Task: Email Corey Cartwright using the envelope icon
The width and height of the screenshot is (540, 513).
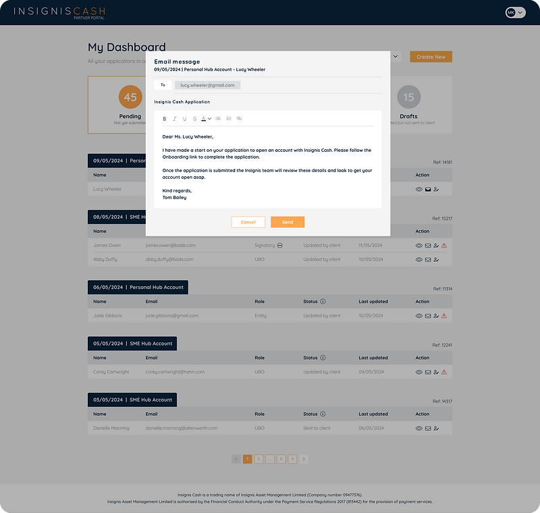Action: [428, 372]
